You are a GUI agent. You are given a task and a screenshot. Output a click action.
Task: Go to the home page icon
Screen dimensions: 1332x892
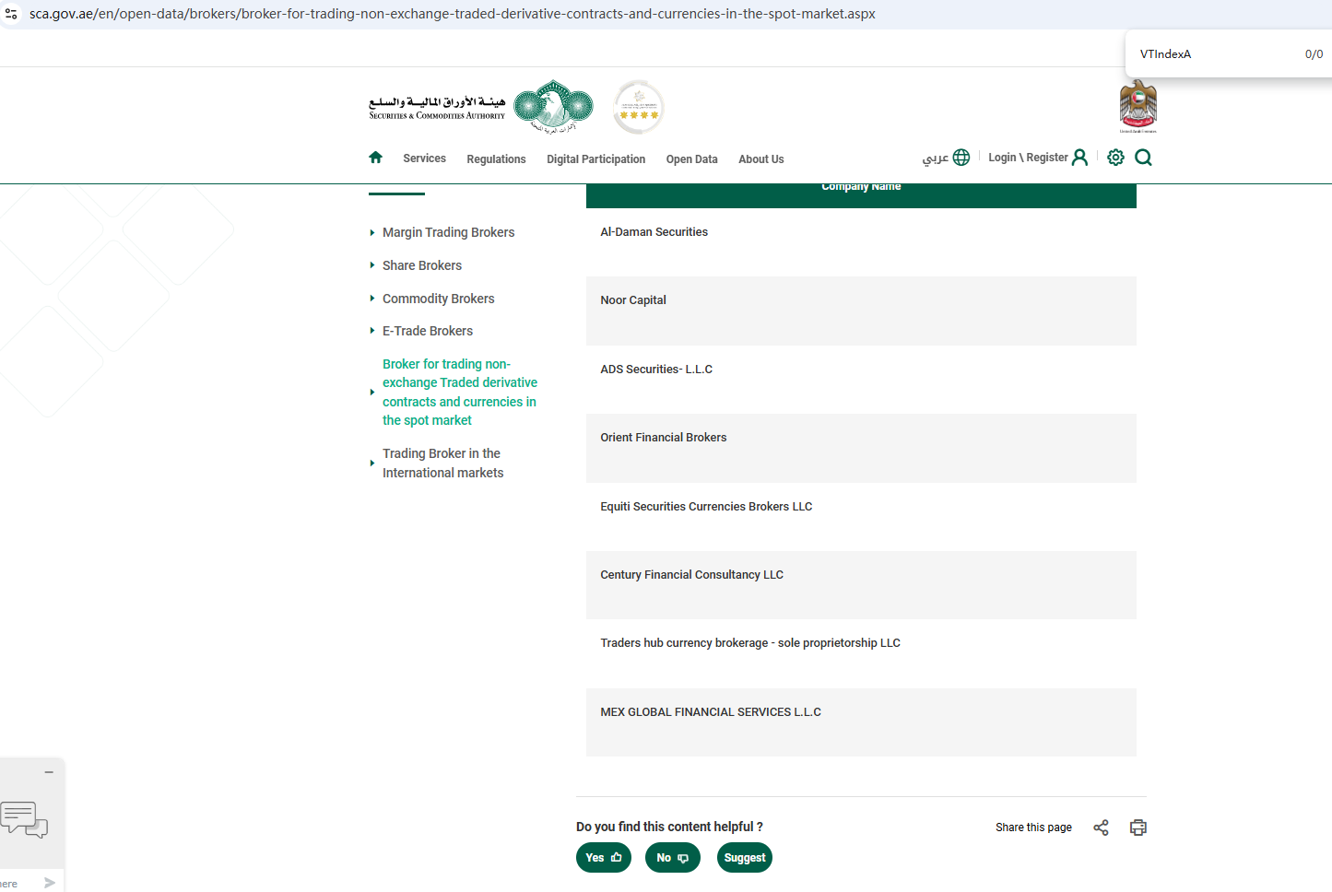click(x=375, y=158)
